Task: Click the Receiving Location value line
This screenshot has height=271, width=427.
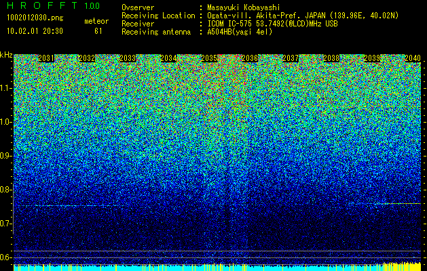Action: (303, 16)
